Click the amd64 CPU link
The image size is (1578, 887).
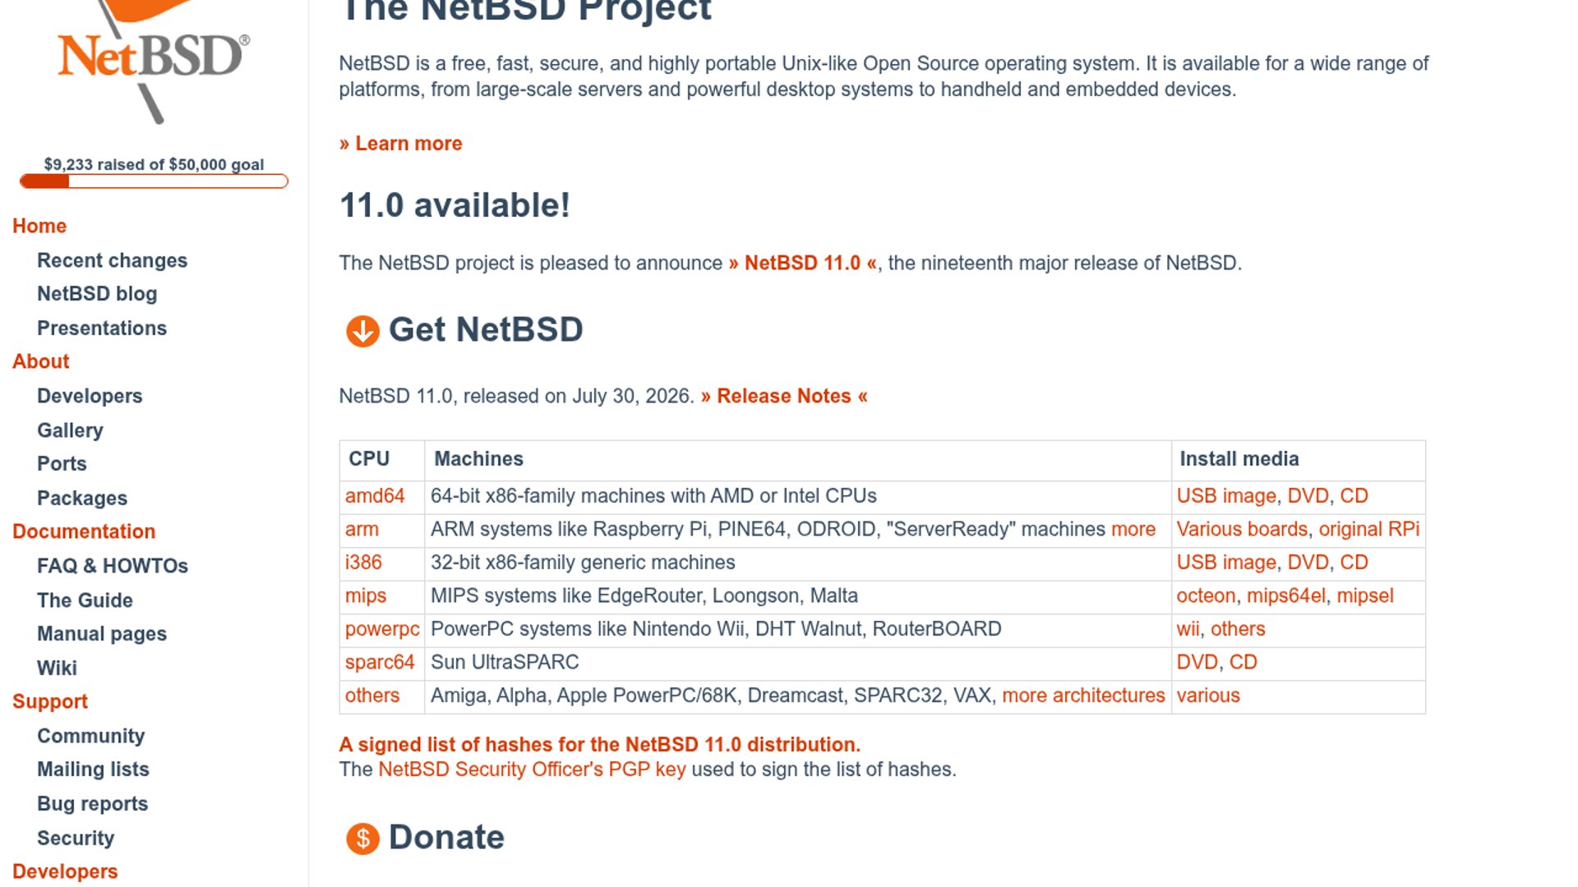[375, 496]
